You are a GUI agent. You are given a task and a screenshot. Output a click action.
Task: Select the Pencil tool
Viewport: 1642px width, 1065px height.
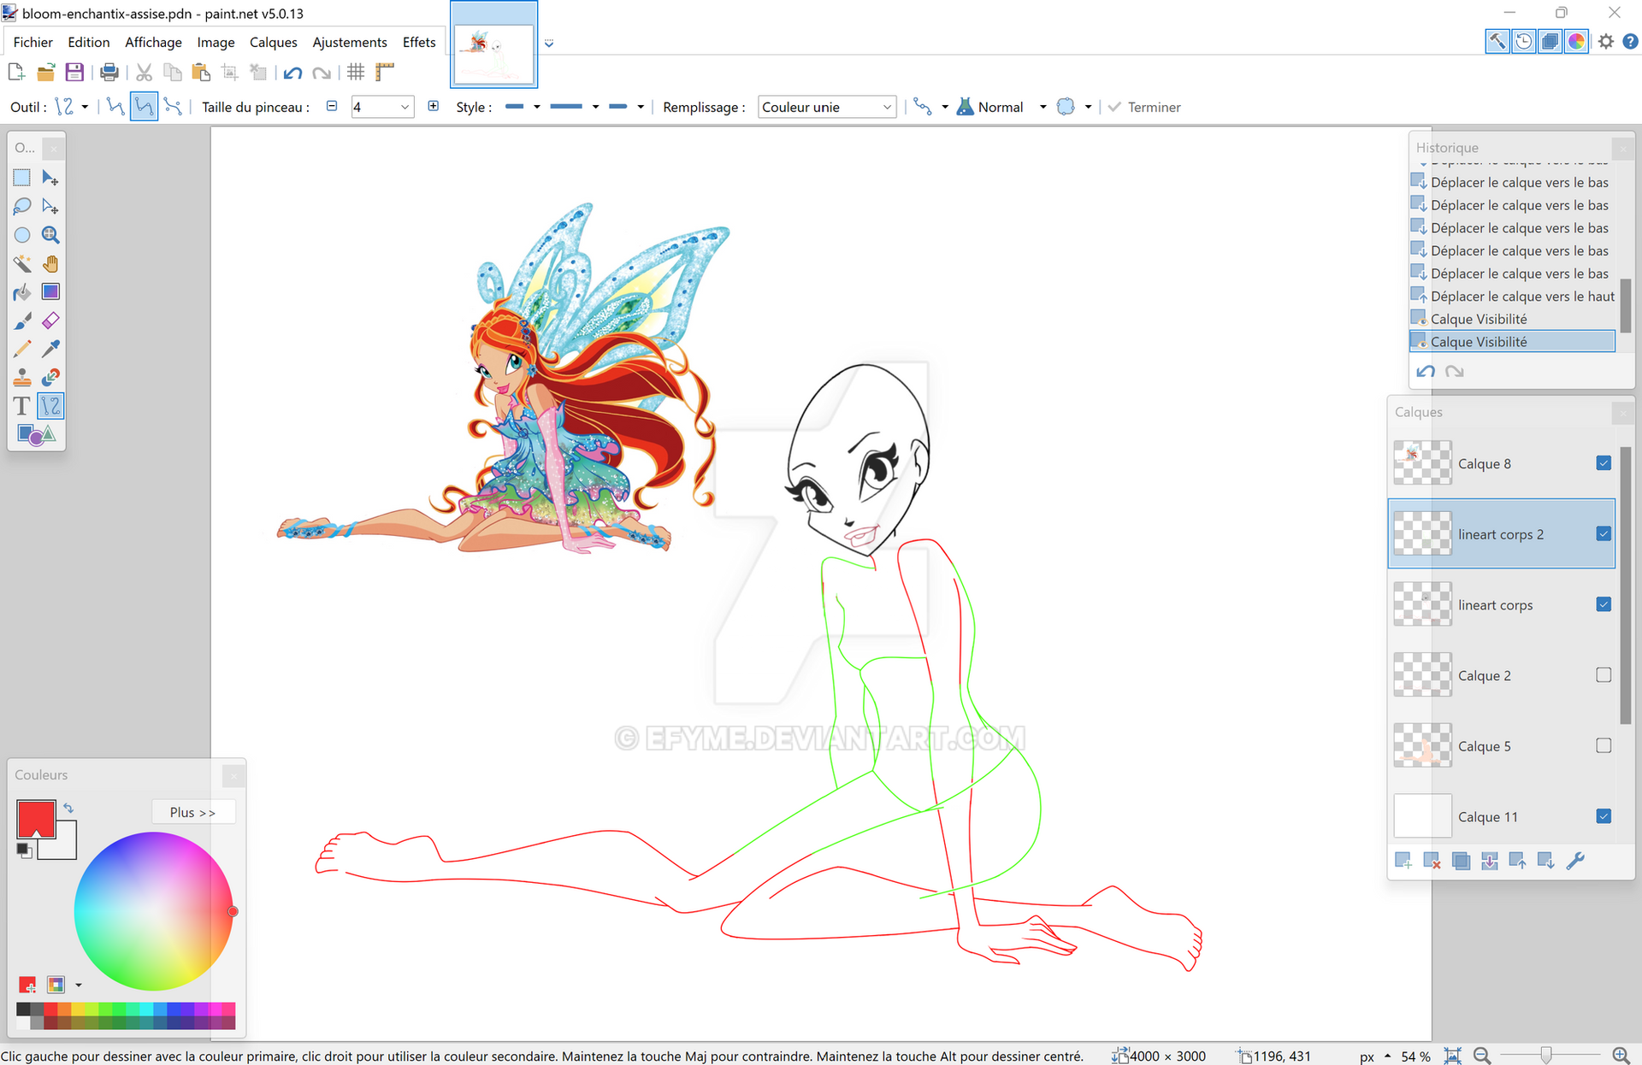pyautogui.click(x=22, y=349)
